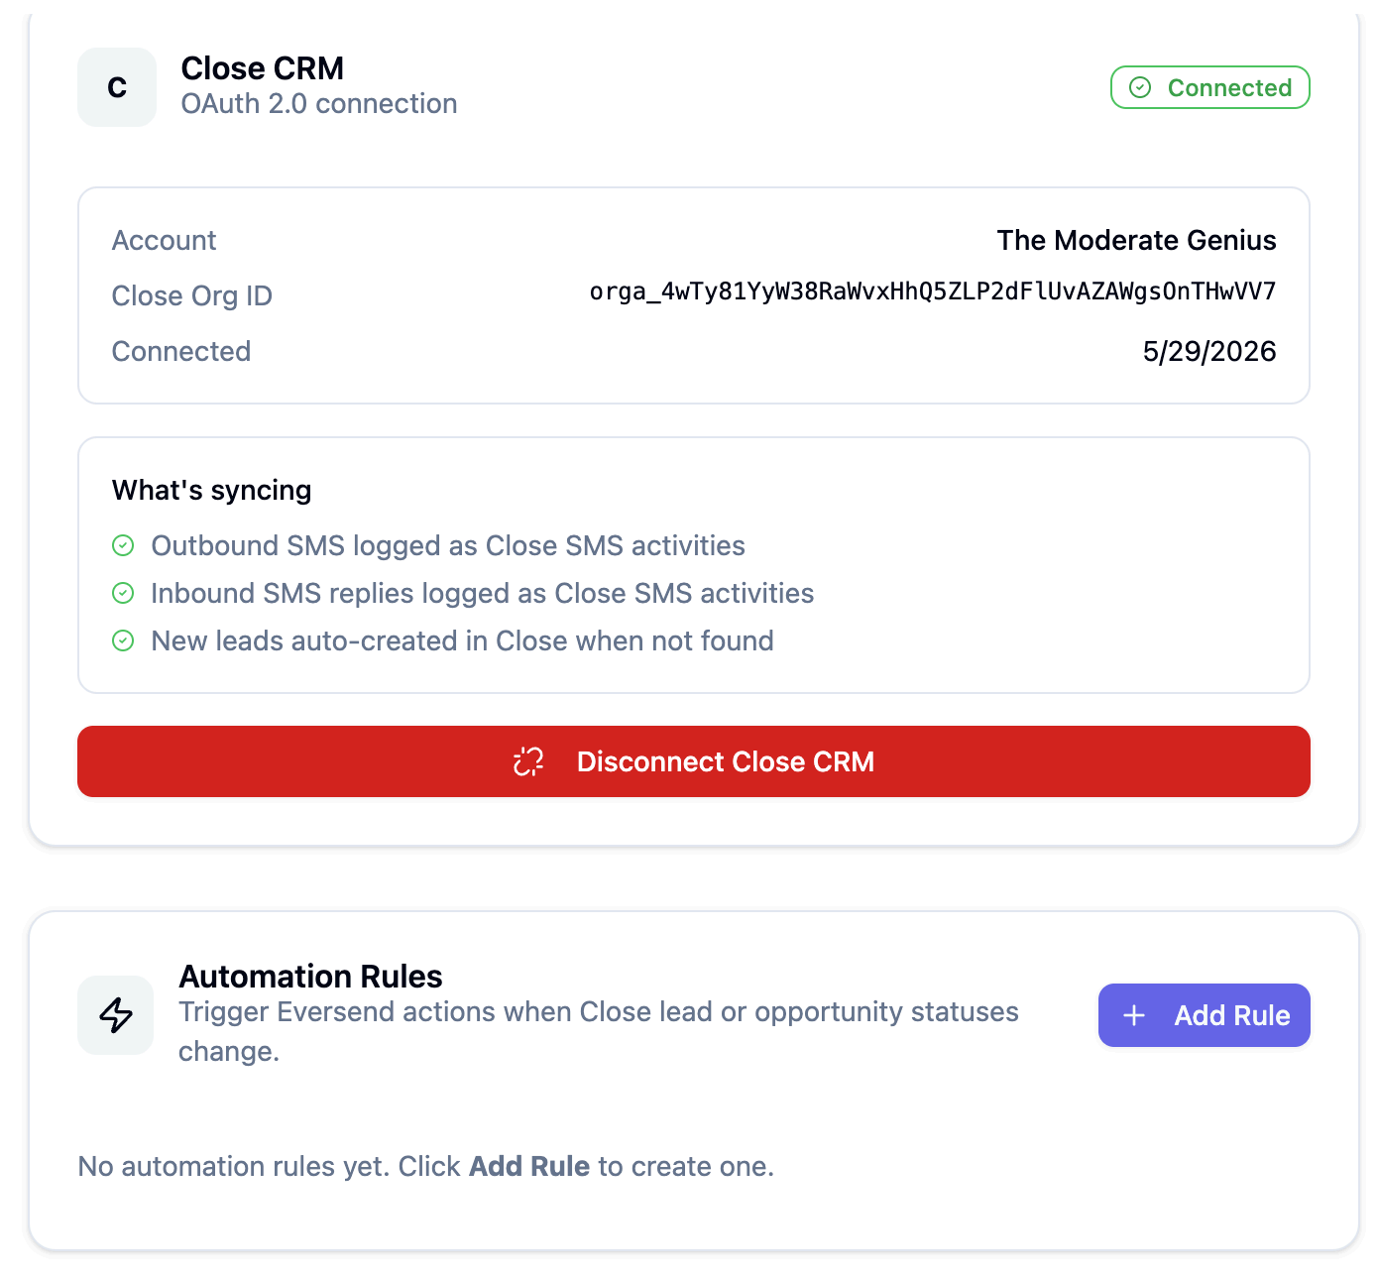The height and width of the screenshot is (1277, 1378).
Task: Click the Close Org ID label
Action: [x=192, y=295]
